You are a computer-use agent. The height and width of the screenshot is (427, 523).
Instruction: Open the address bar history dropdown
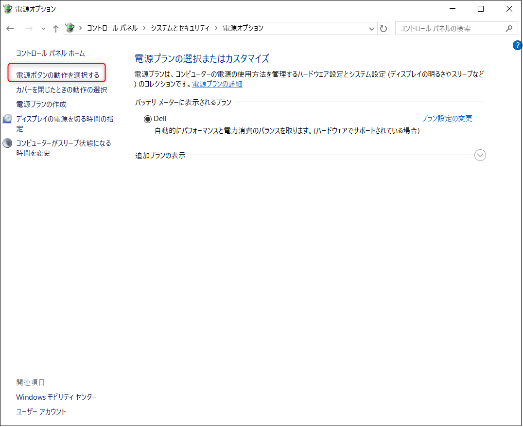coord(371,28)
